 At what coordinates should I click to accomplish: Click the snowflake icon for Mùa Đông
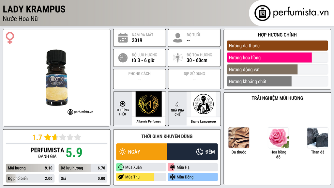coord(172,177)
